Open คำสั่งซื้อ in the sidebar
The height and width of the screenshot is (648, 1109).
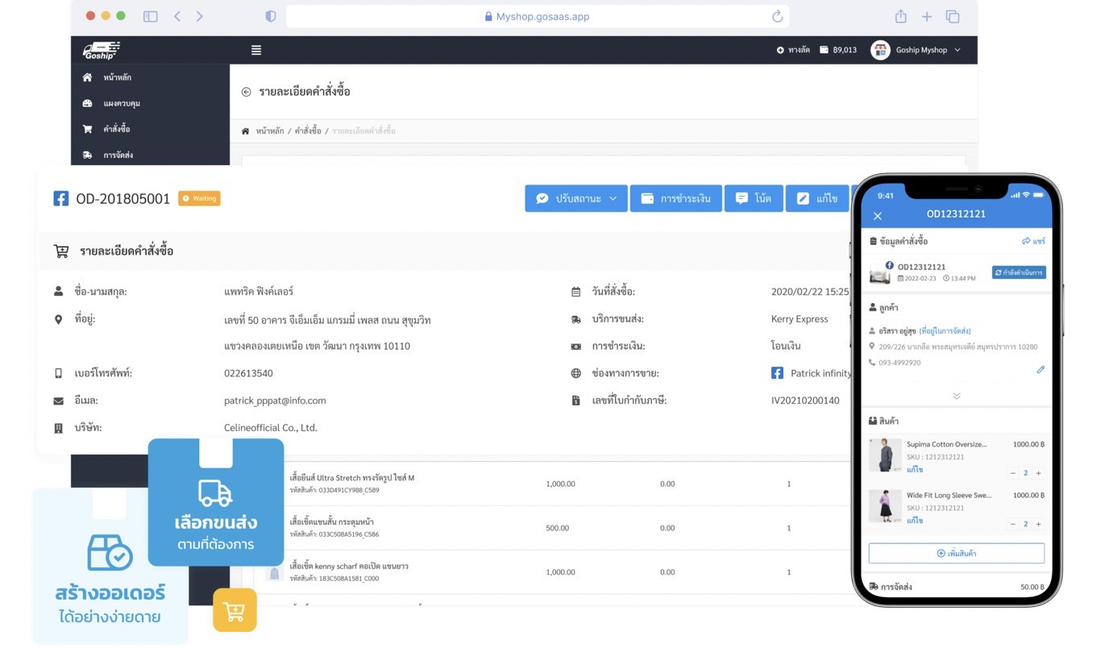pos(116,129)
